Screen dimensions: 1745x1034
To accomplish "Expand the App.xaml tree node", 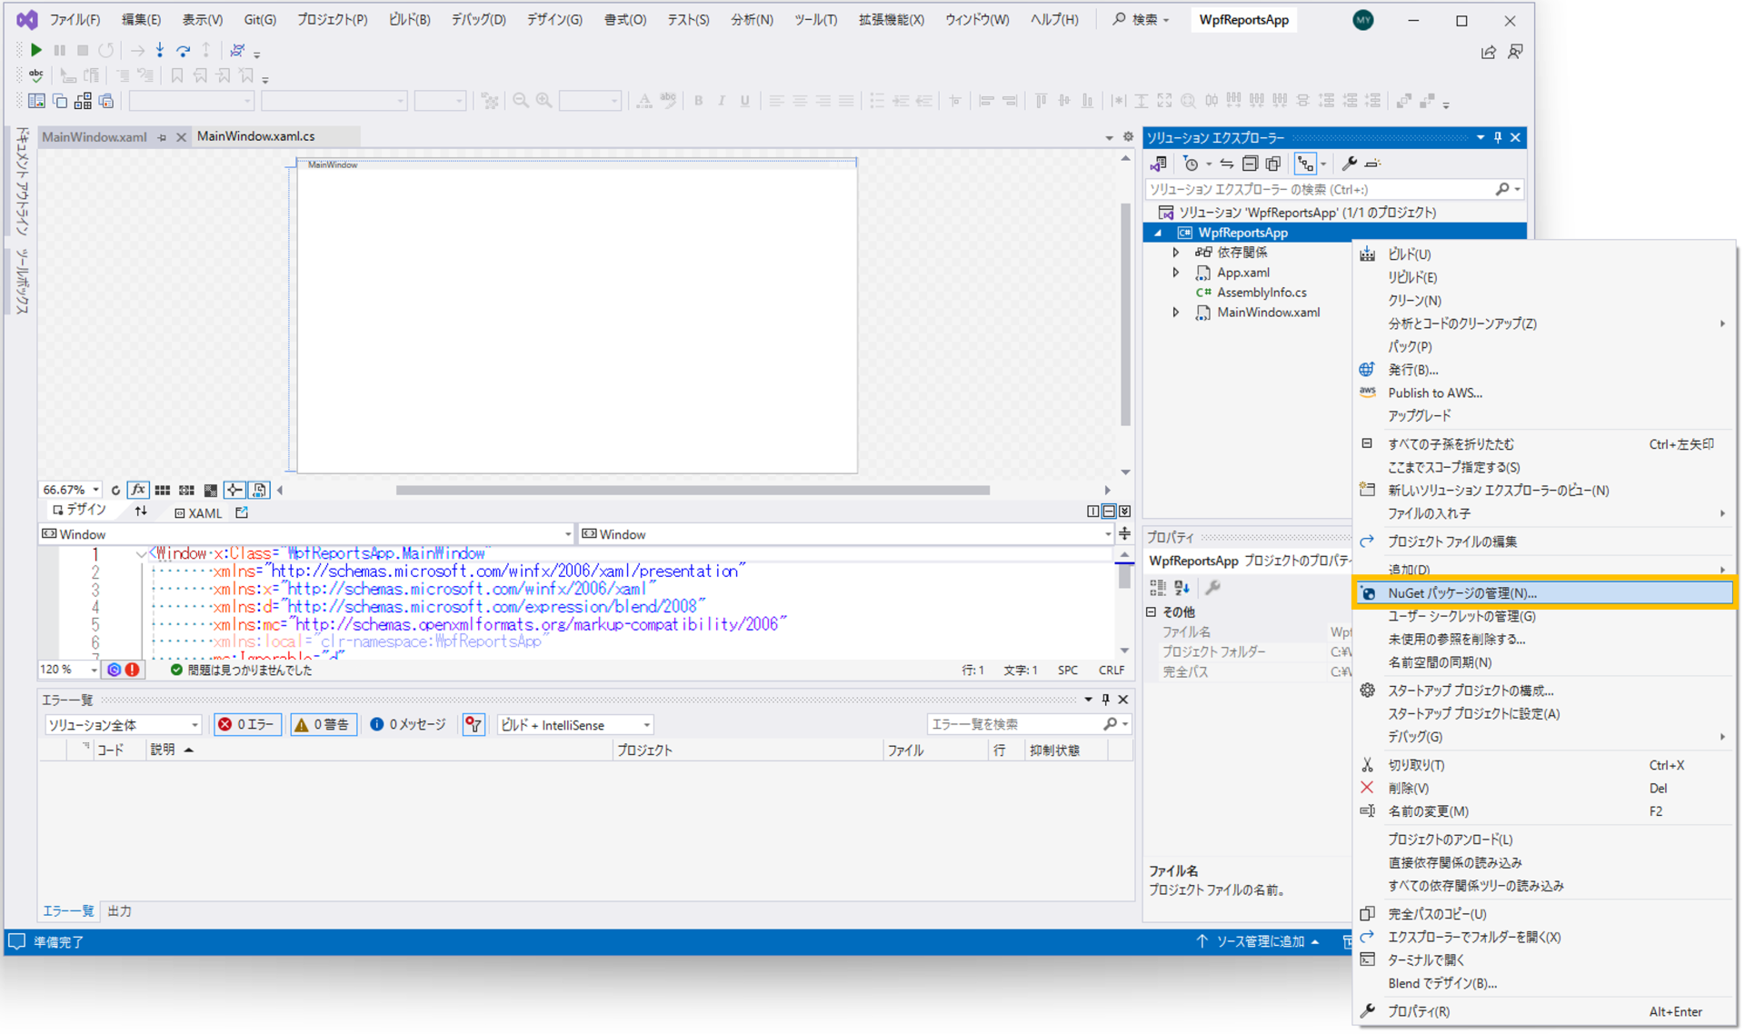I will (1176, 273).
